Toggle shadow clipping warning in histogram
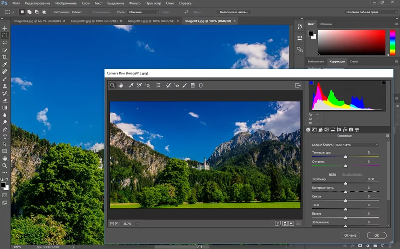This screenshot has height=249, width=400. 311,83
